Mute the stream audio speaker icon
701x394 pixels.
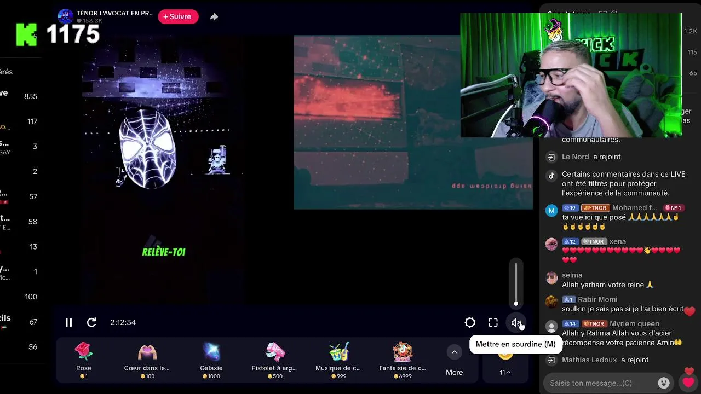pos(516,323)
